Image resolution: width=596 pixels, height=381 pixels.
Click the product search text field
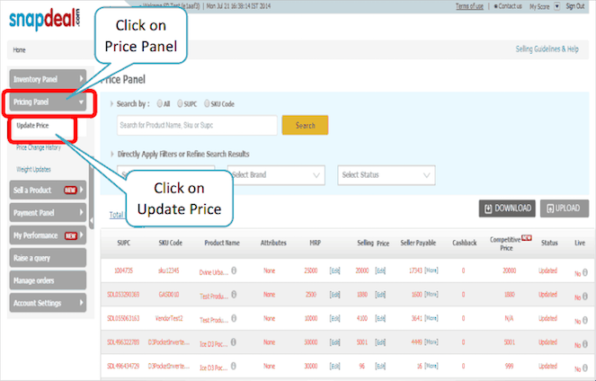pos(196,126)
